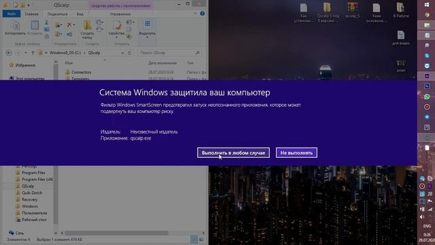Viewport: 435px width, 245px height.
Task: Open the 'Свойства' ribbon button
Action: point(116,29)
